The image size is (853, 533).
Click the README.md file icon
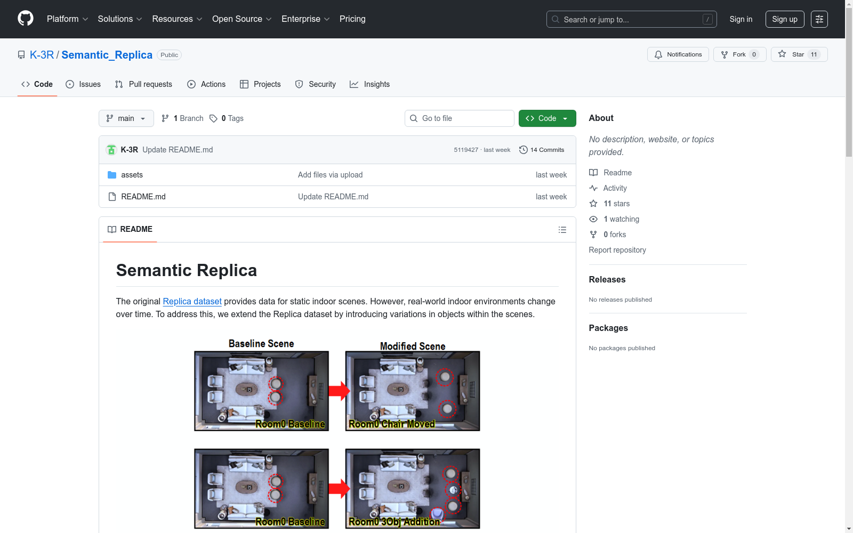tap(112, 197)
